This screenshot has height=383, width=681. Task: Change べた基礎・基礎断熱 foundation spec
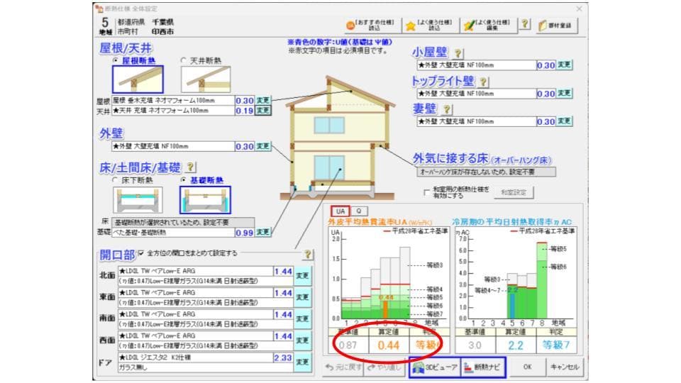pyautogui.click(x=262, y=232)
